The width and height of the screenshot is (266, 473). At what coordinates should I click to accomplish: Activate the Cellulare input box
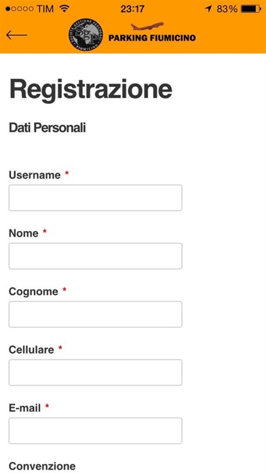click(95, 372)
